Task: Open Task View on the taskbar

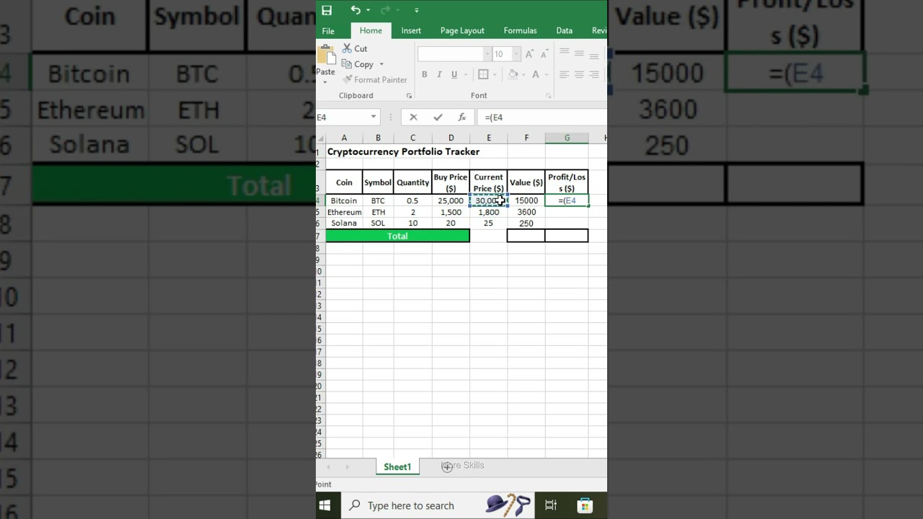Action: [551, 505]
